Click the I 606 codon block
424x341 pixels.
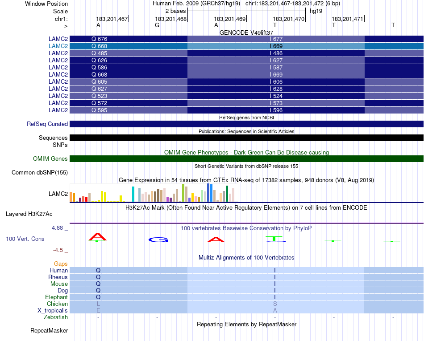276,81
